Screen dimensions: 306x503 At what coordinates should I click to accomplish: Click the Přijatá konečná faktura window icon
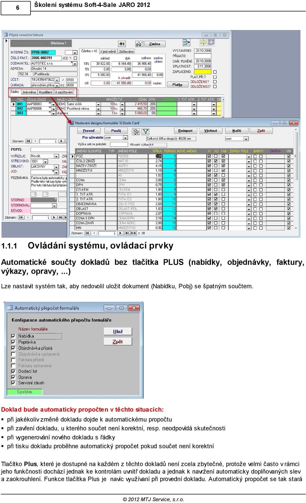tap(6, 35)
